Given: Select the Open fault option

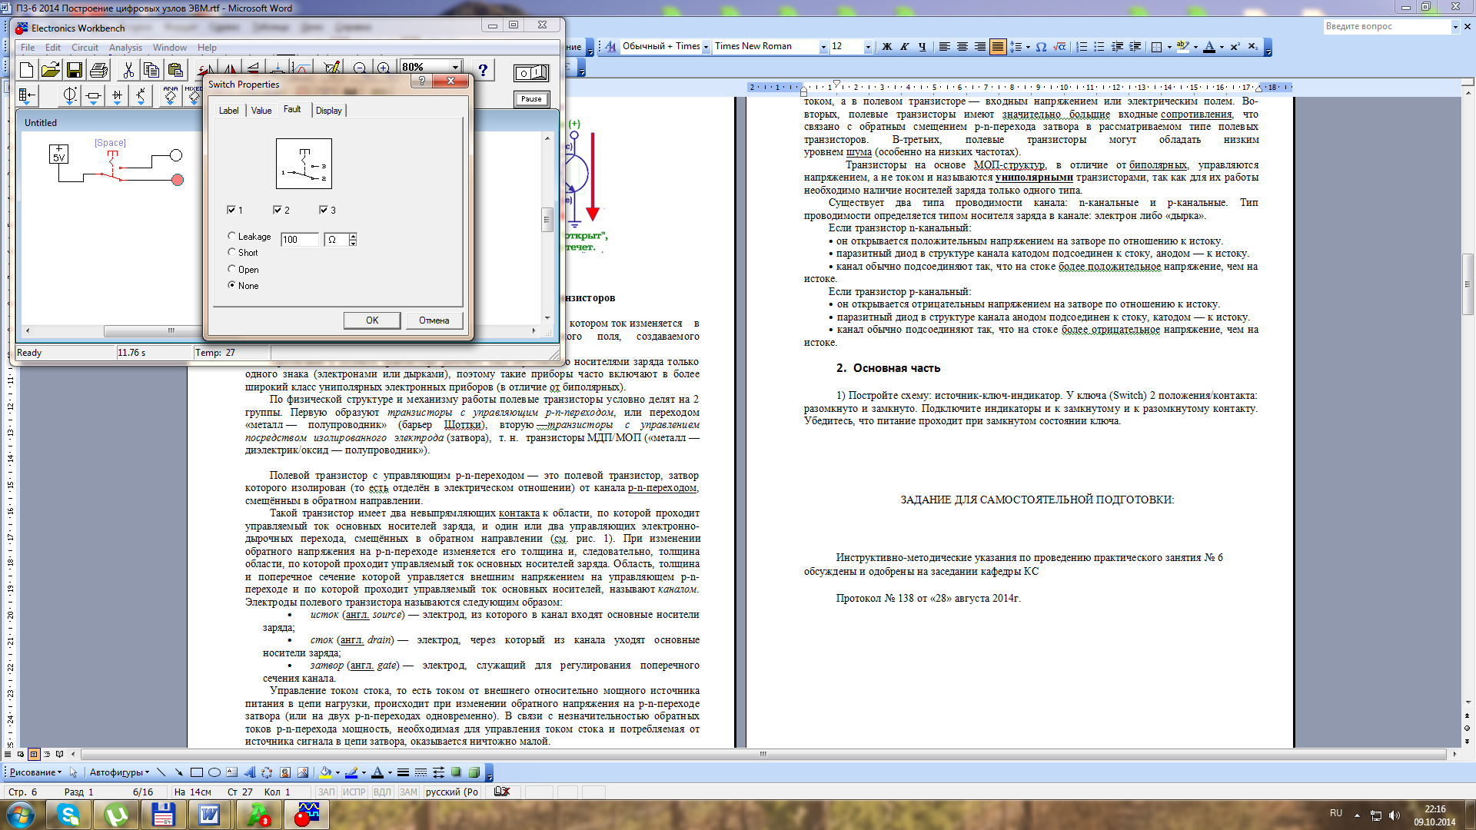Looking at the screenshot, I should [232, 269].
